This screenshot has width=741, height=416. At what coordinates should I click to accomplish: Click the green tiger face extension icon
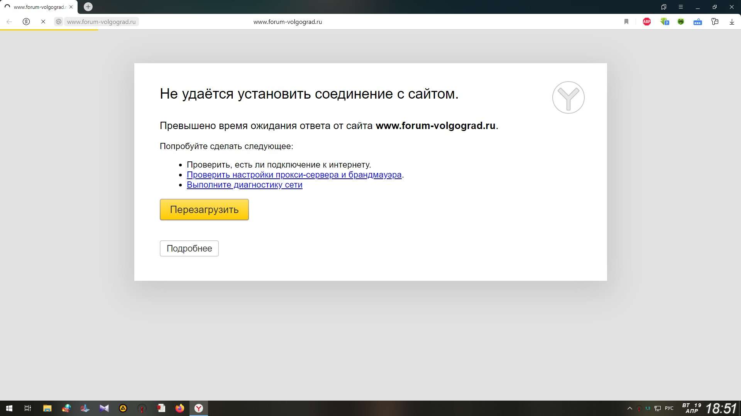click(681, 22)
